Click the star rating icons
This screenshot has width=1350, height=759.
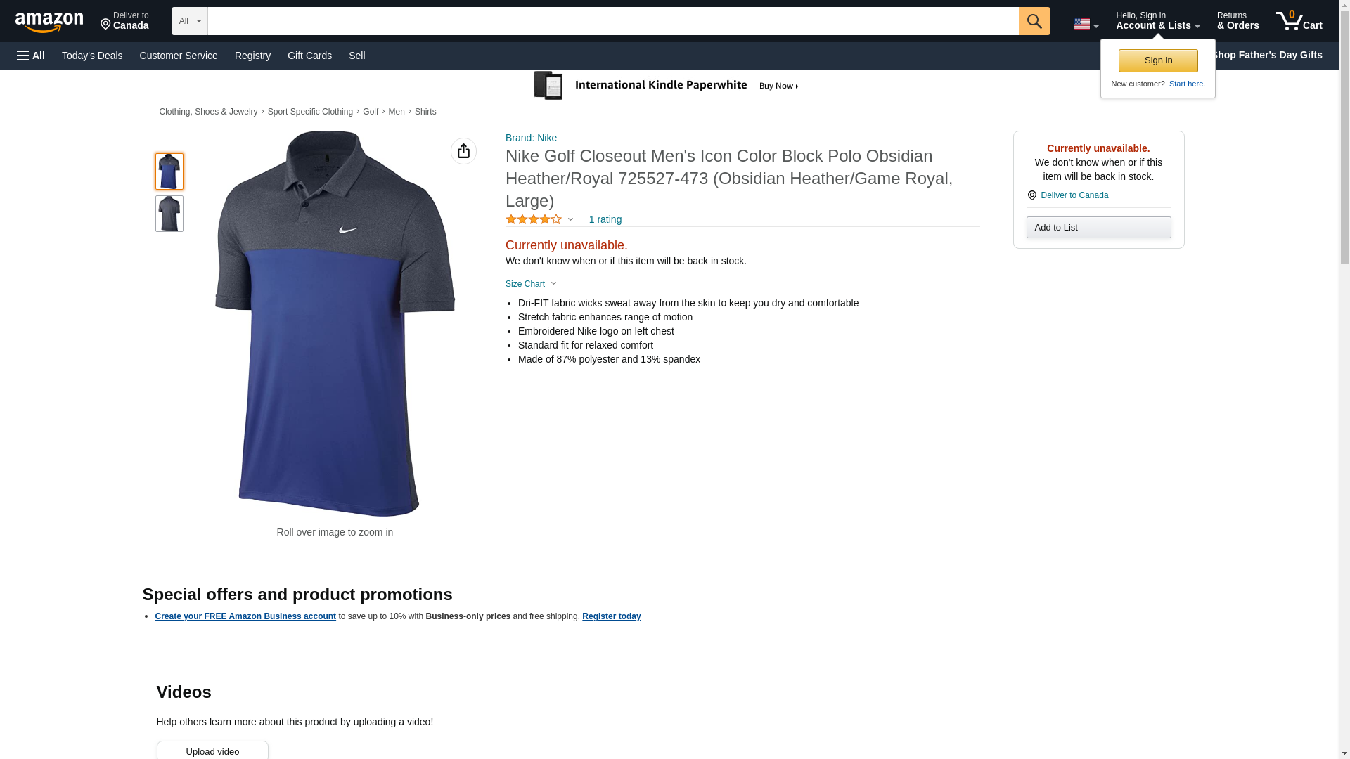pos(534,219)
